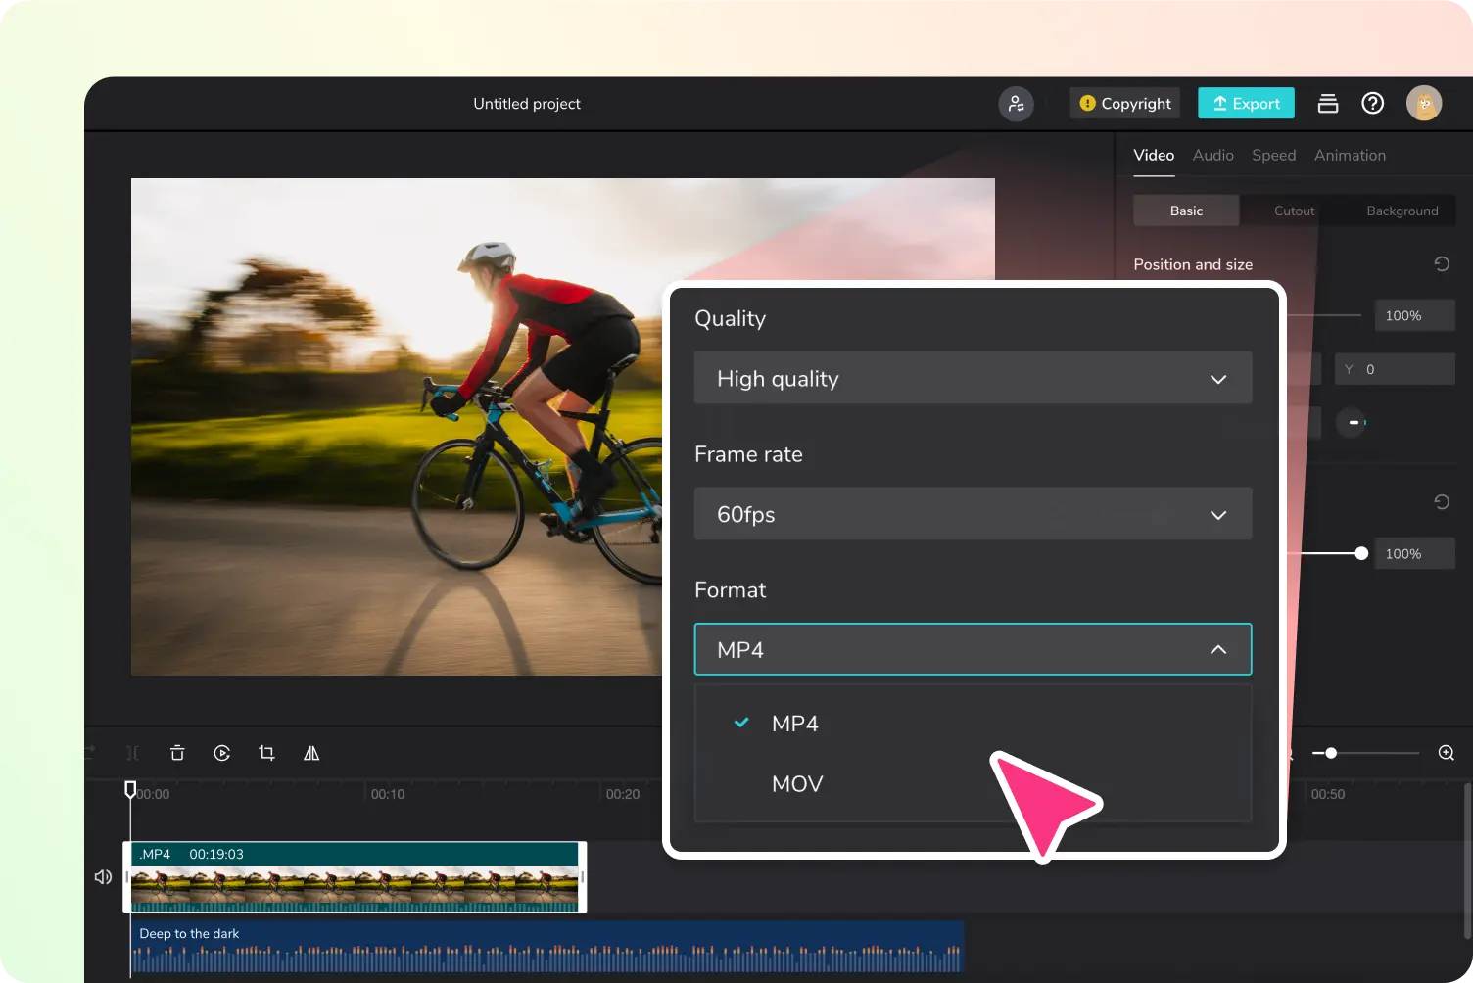The height and width of the screenshot is (983, 1473).
Task: Click the timeline playhead marker
Action: point(130,788)
